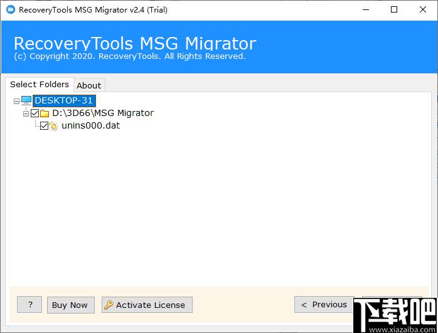
Task: Click the Buy Now button
Action: pos(70,305)
